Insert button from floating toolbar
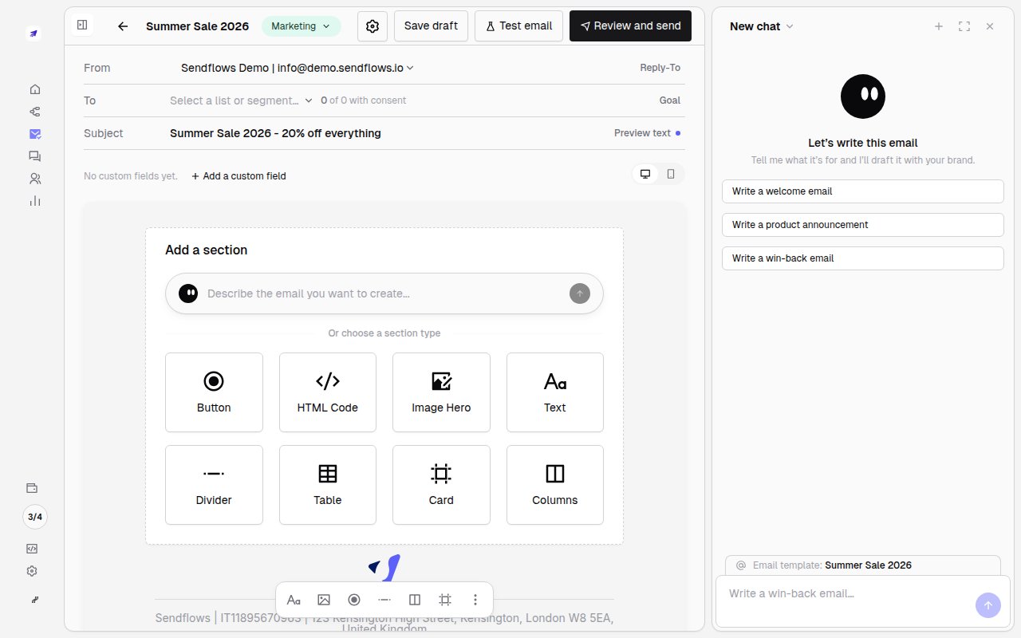Viewport: 1021px width, 638px height. click(x=354, y=600)
